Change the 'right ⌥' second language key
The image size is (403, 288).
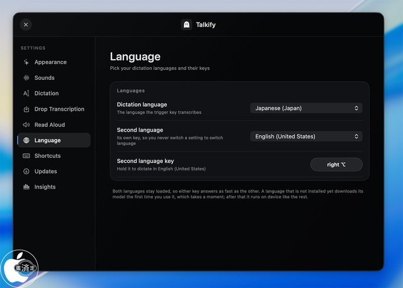[x=336, y=165]
